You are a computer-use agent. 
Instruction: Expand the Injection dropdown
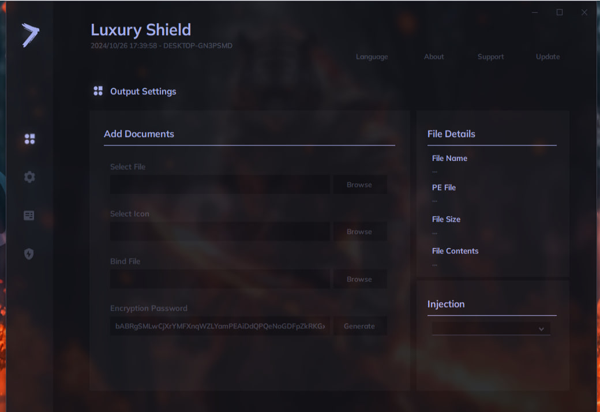pyautogui.click(x=490, y=329)
